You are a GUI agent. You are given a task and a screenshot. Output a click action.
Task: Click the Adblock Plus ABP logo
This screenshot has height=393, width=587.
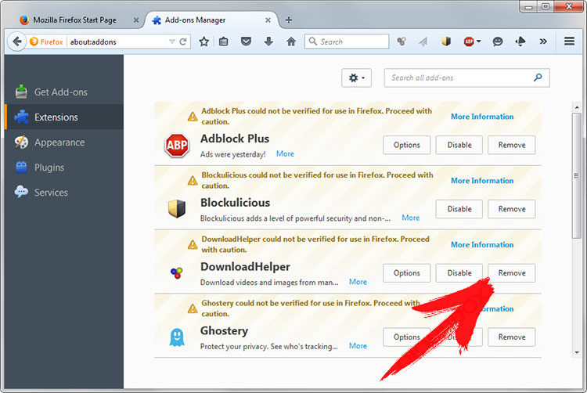tap(177, 145)
